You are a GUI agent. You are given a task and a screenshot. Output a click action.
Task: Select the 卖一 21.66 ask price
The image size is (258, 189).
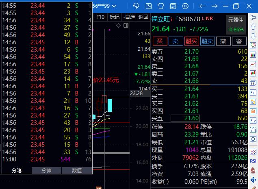coord(191,81)
